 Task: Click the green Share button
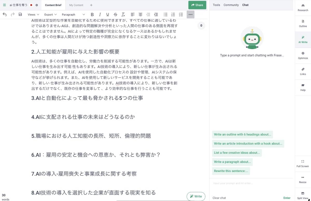(197, 5)
